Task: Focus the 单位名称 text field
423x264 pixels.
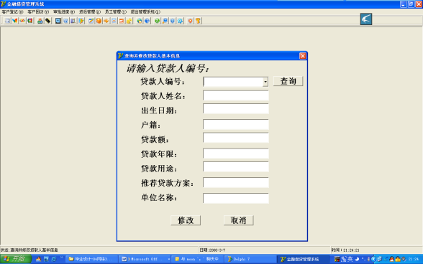Action: [236, 198]
